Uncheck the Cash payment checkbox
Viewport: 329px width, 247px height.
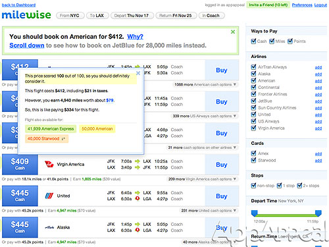tap(253, 41)
